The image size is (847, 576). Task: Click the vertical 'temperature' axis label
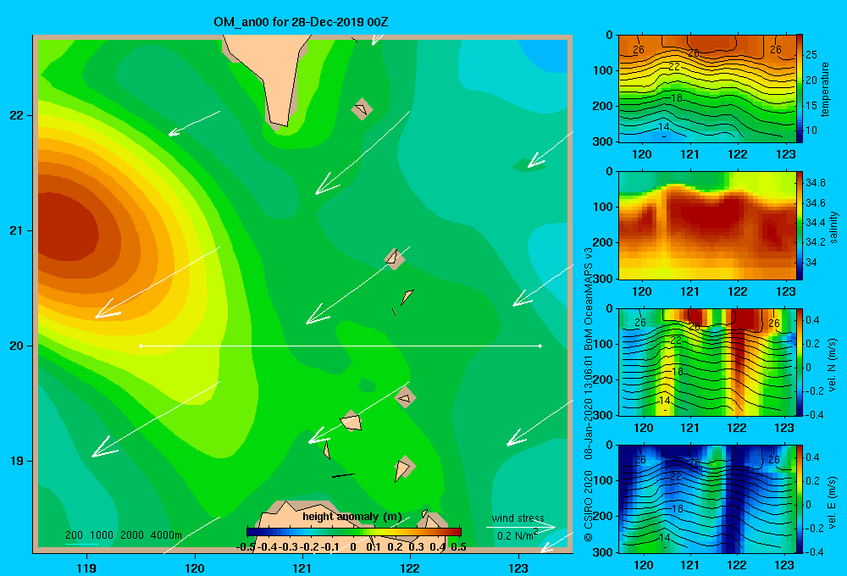825,89
